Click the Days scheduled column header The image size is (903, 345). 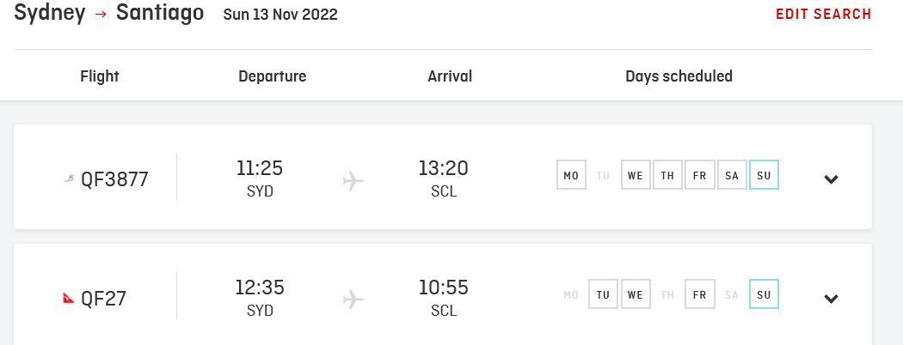tap(679, 76)
